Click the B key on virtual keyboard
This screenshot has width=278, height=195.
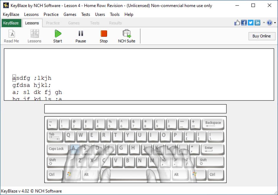click(x=129, y=162)
